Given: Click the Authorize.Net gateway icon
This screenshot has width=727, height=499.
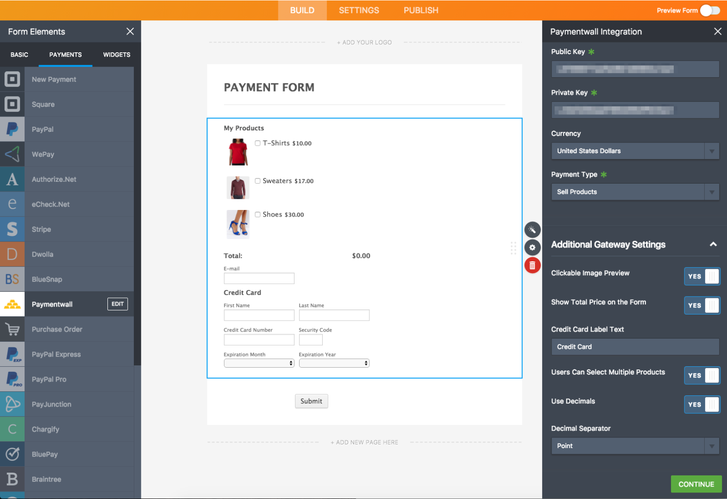Looking at the screenshot, I should point(13,179).
